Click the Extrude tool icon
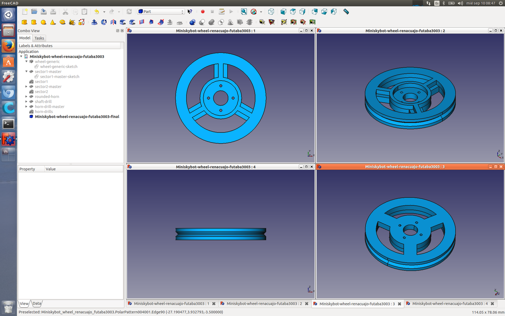The image size is (505, 316). tap(94, 22)
